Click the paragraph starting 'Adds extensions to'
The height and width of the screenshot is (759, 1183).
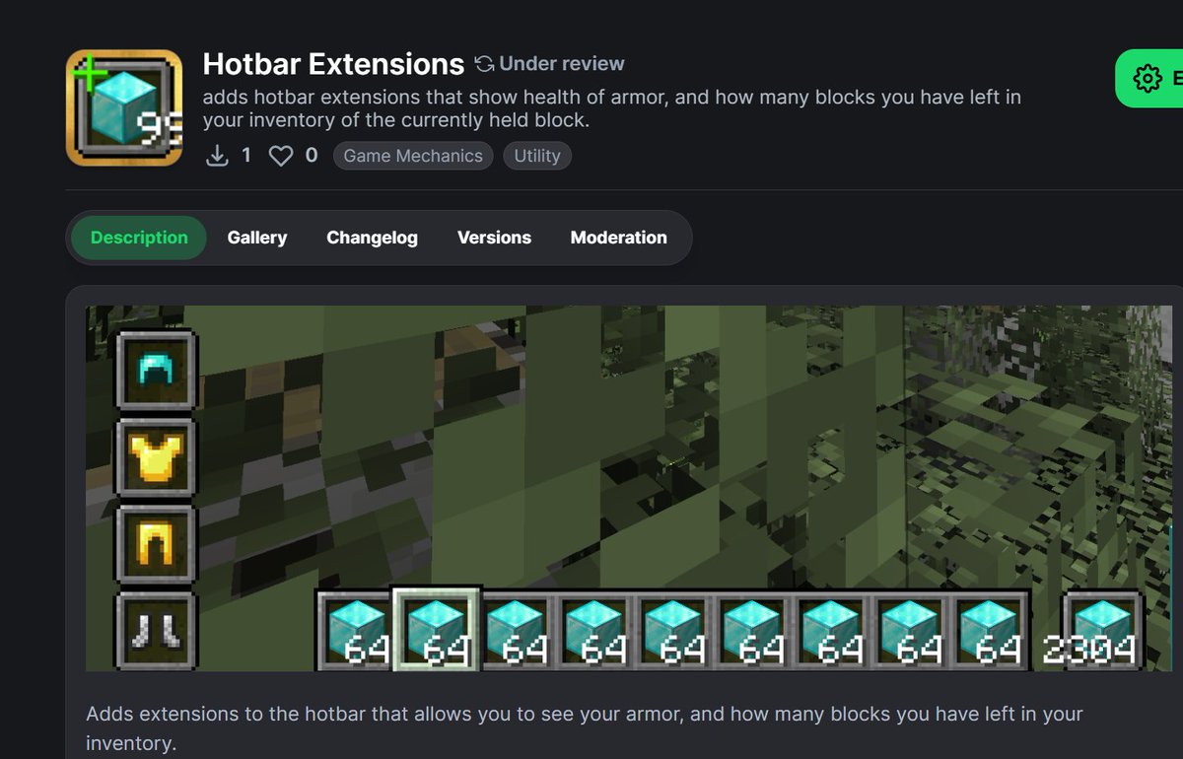[x=585, y=726]
